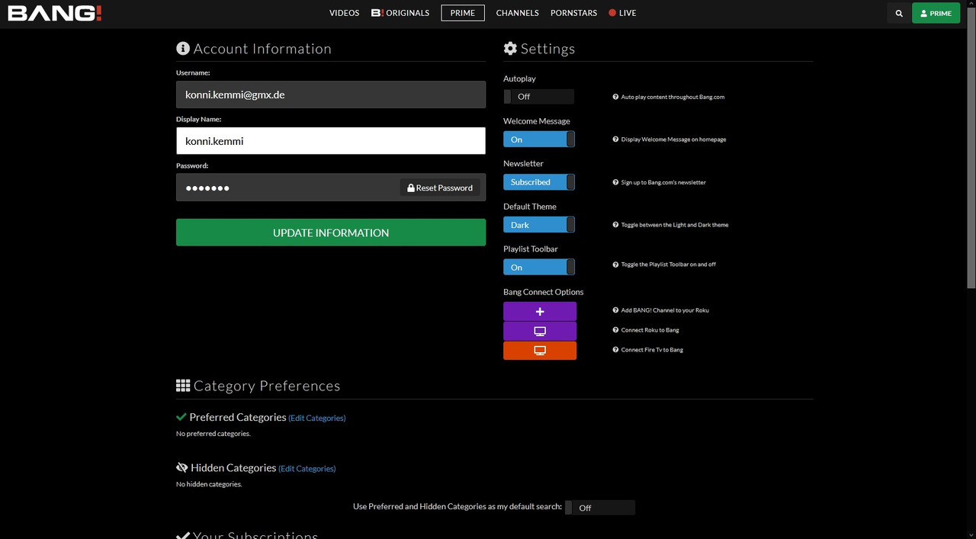The height and width of the screenshot is (539, 976).
Task: Click the Reset Password button
Action: point(440,188)
